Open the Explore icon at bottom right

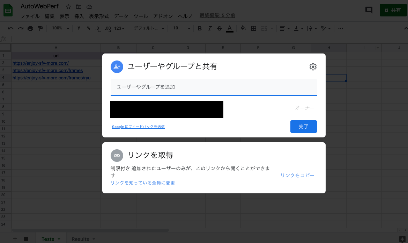tap(402, 239)
